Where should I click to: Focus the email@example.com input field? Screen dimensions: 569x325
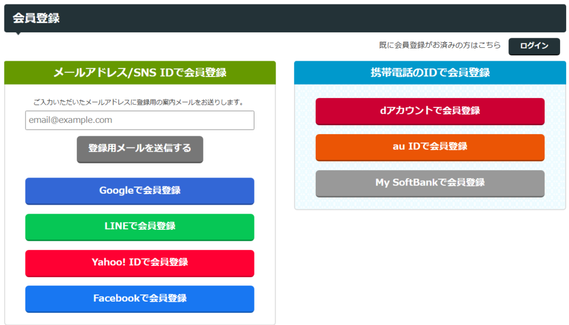(x=139, y=120)
